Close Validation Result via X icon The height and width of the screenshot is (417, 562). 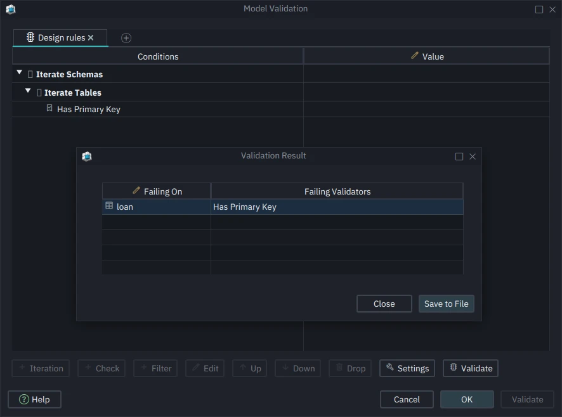tap(473, 157)
